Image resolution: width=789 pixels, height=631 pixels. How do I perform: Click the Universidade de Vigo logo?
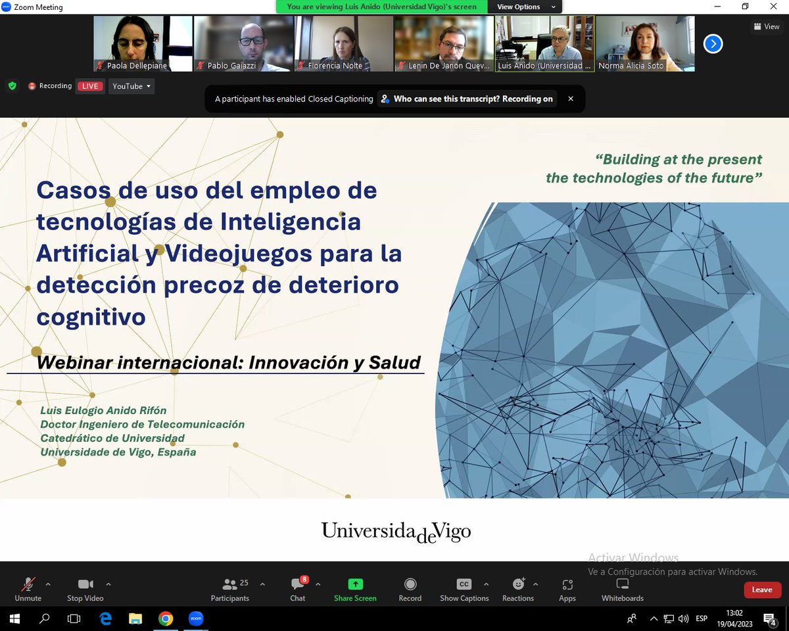pyautogui.click(x=396, y=531)
